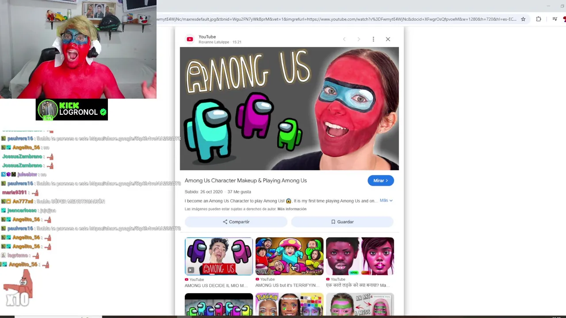The image size is (566, 318).
Task: Expand description with Más
Action: 386,201
